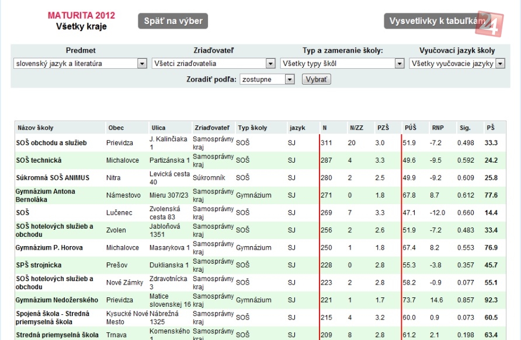Click the PŠ column header
521x340 pixels.
[x=490, y=128]
